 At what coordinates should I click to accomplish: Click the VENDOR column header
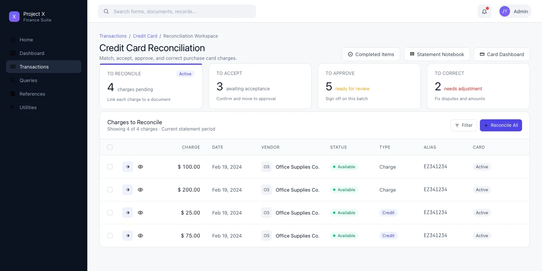[270, 147]
